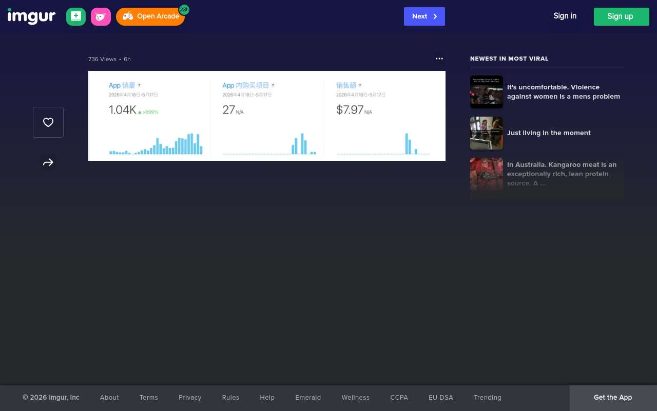Open the About footer link

109,398
